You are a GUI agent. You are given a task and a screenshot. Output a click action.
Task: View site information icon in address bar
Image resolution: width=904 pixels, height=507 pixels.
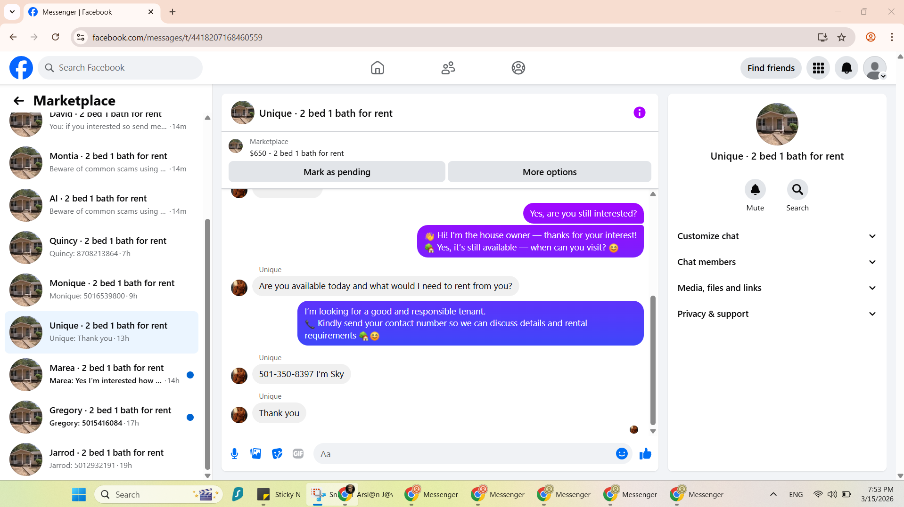pyautogui.click(x=81, y=37)
